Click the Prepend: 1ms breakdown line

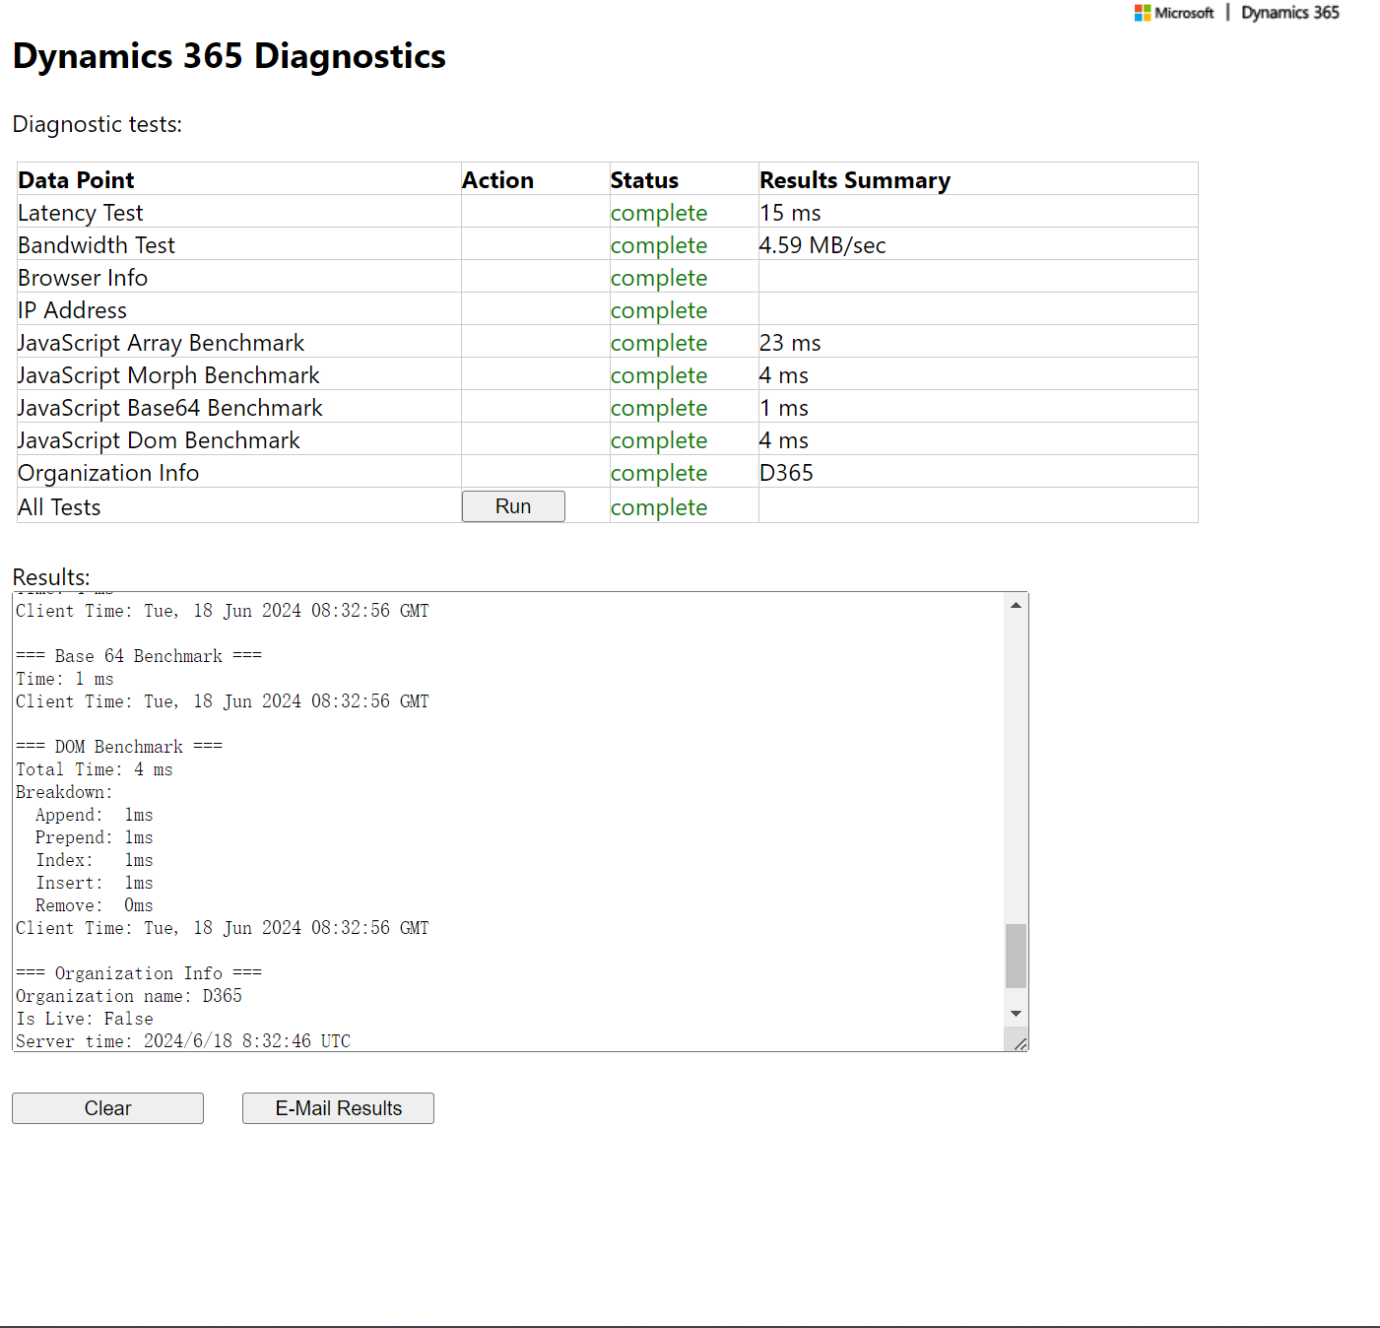point(95,837)
